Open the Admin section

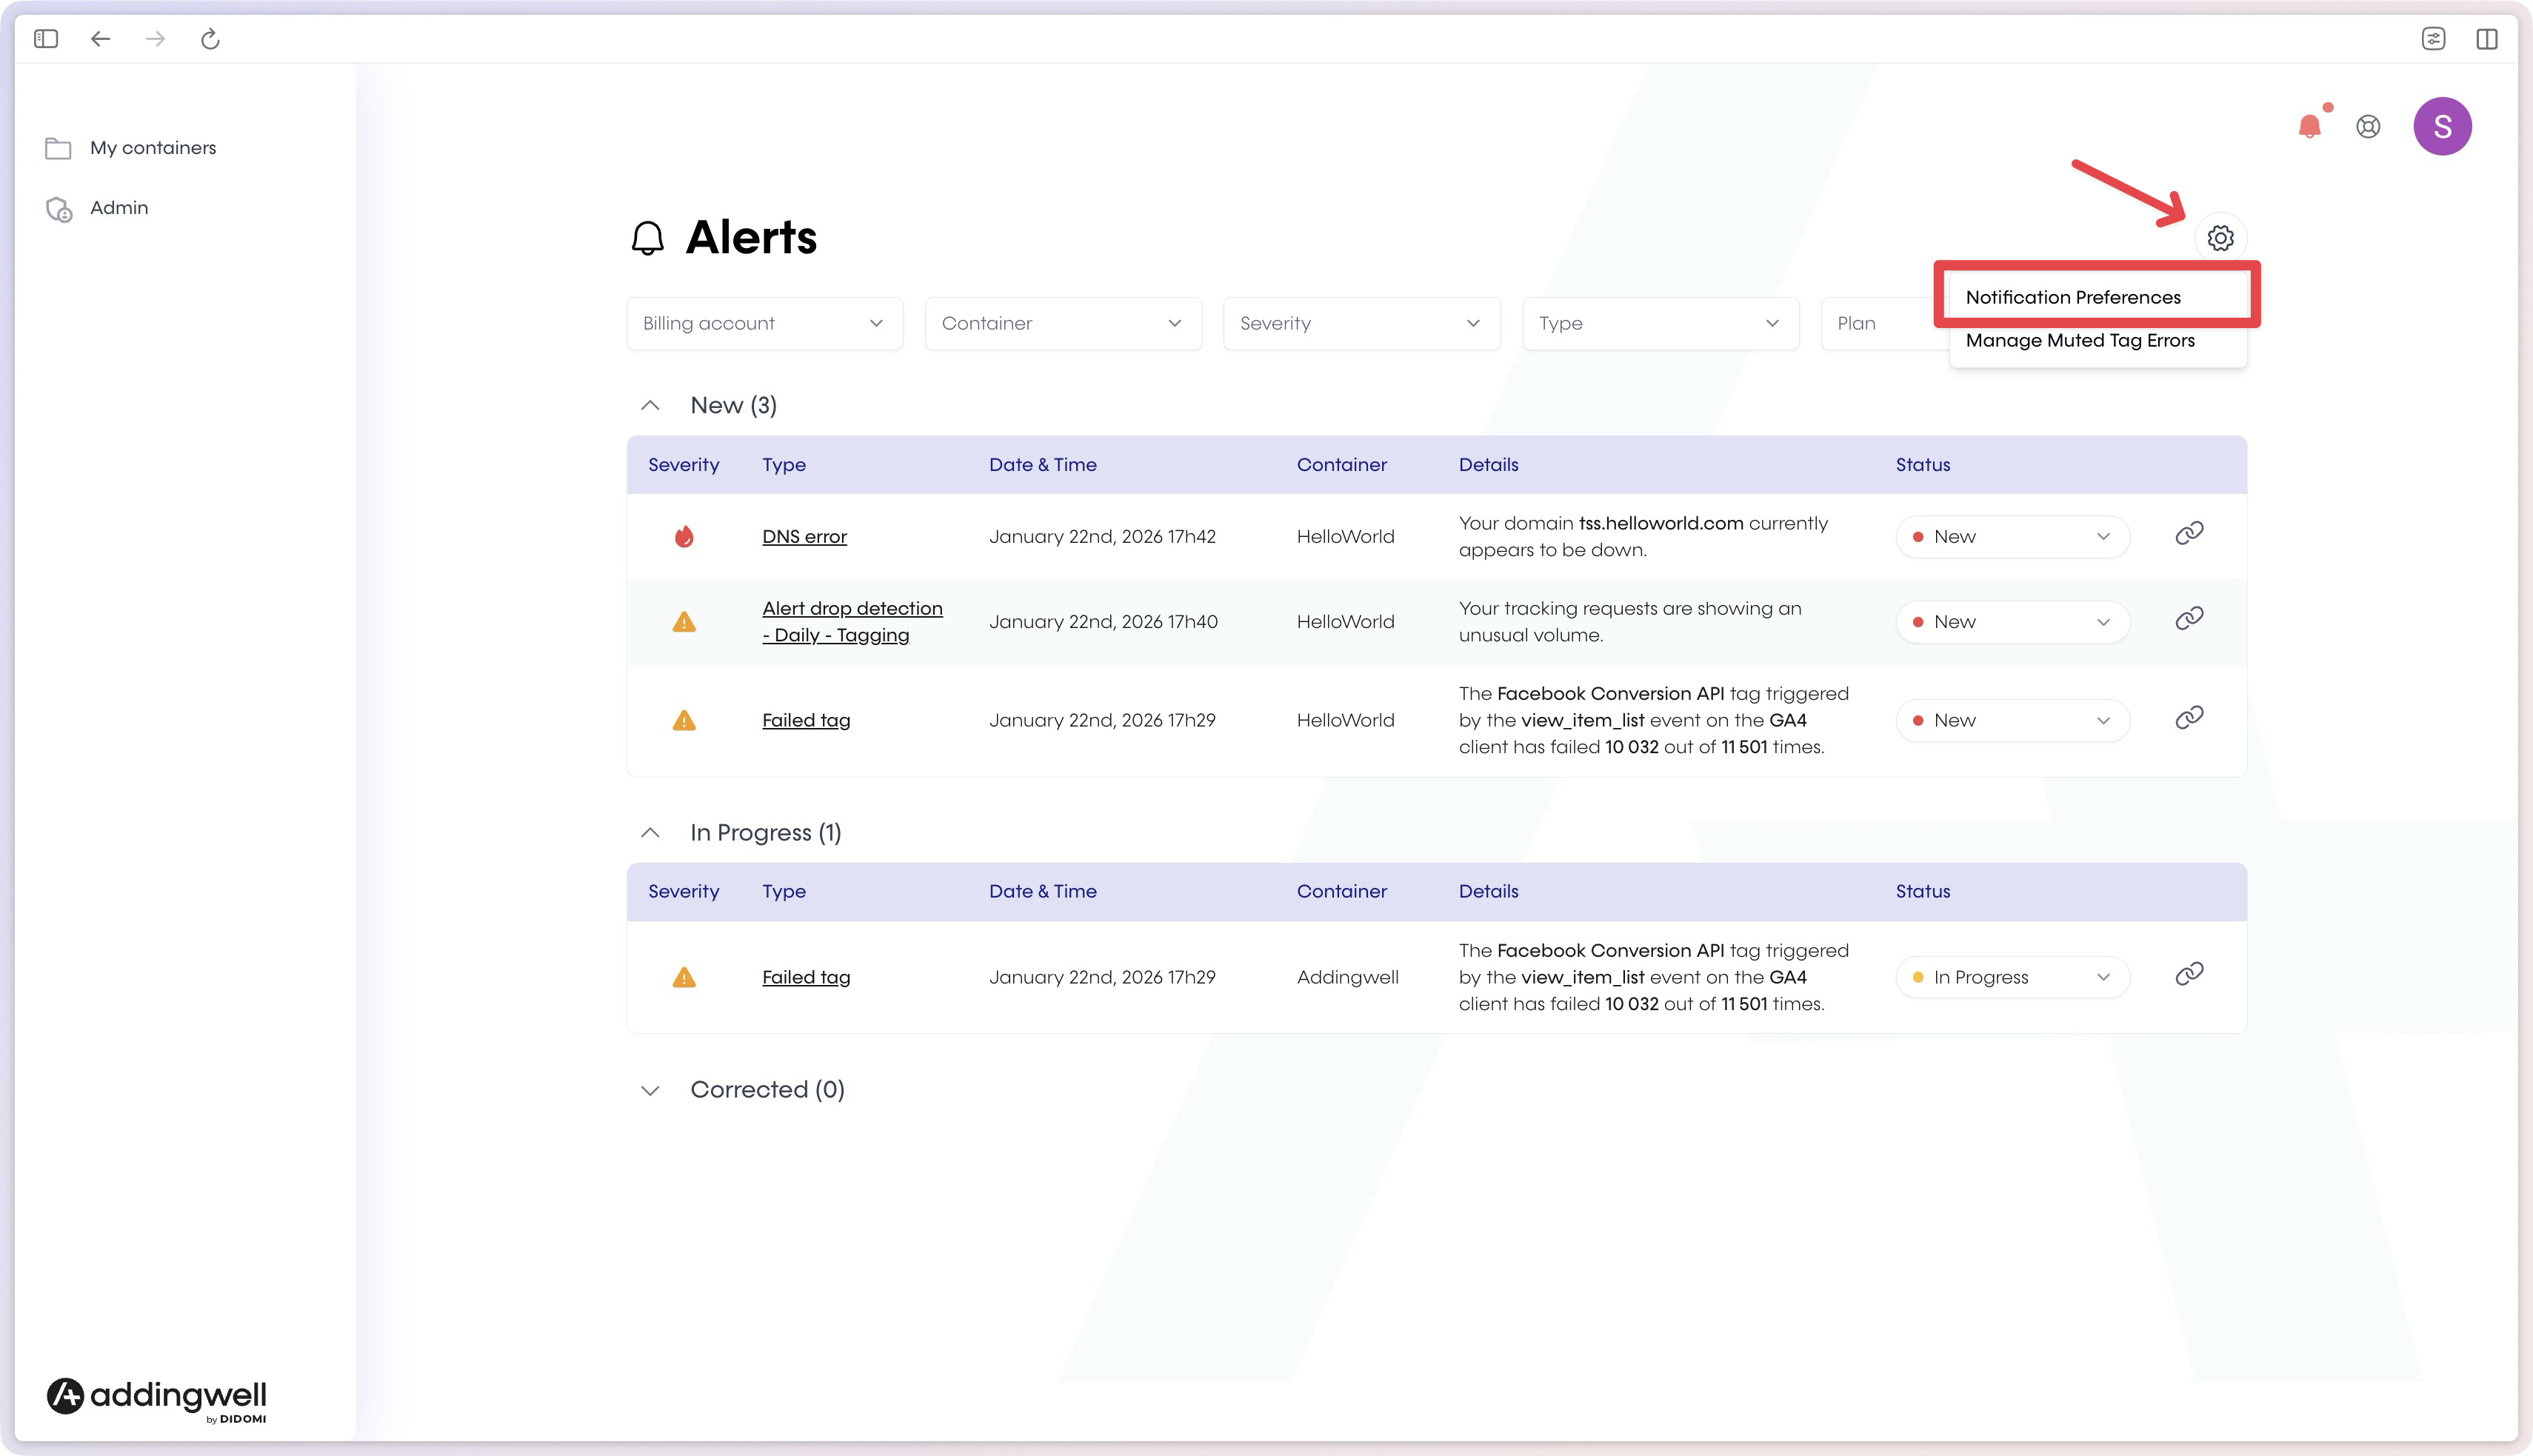[117, 207]
